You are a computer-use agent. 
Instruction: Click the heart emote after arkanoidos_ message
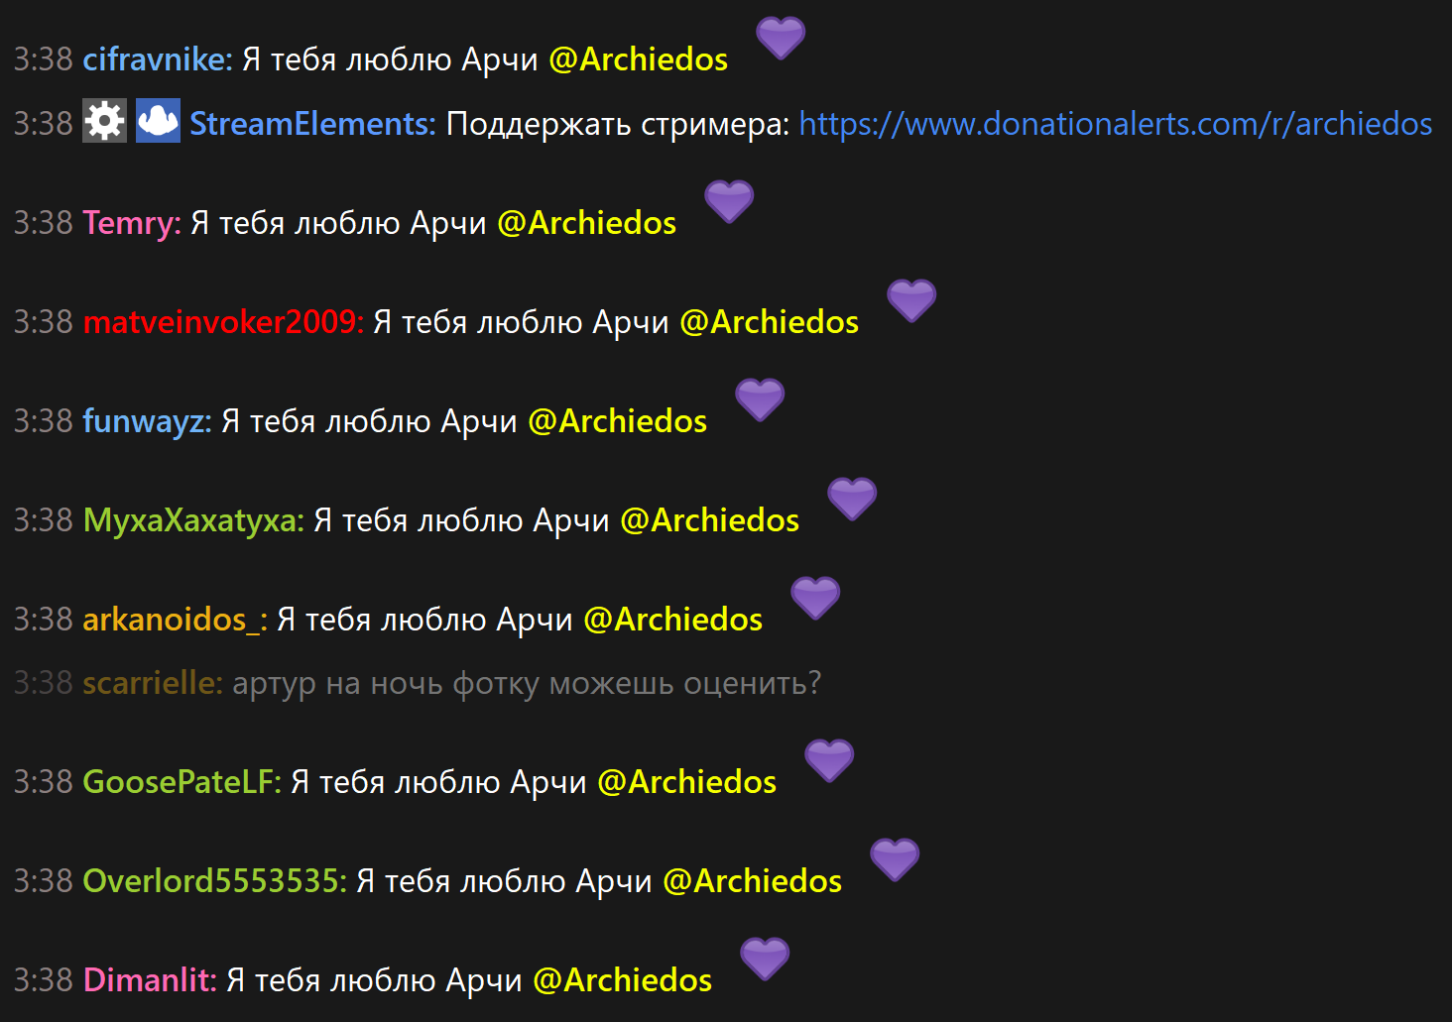815,599
